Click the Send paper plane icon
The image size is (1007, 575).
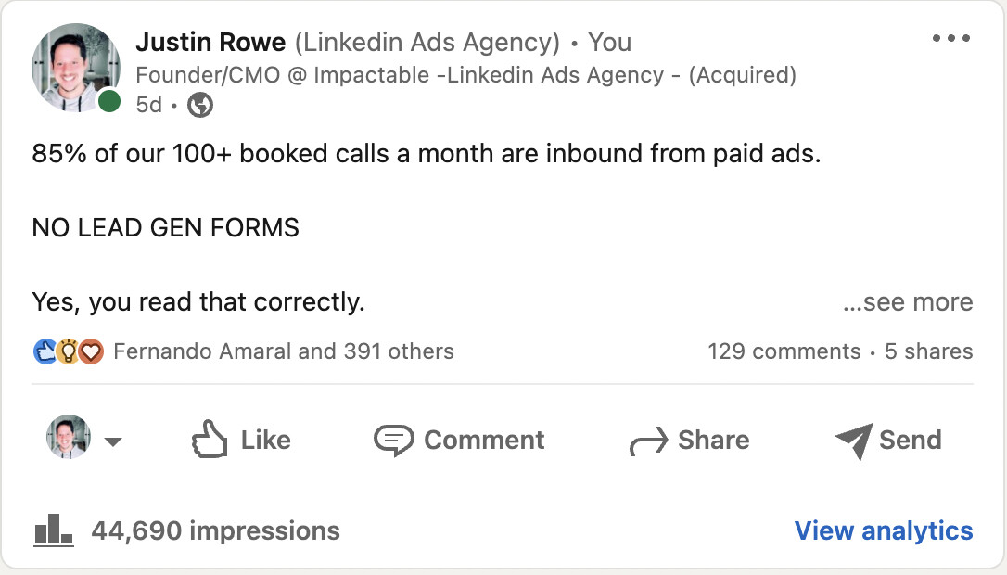click(x=854, y=441)
